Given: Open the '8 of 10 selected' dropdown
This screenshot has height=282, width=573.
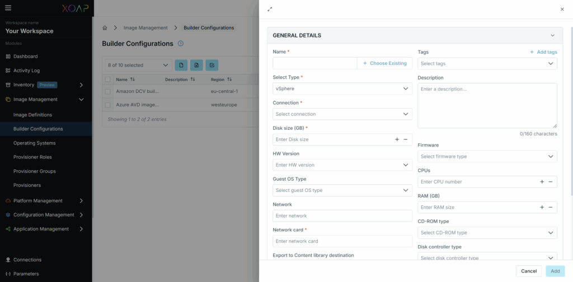Looking at the screenshot, I should [x=139, y=65].
